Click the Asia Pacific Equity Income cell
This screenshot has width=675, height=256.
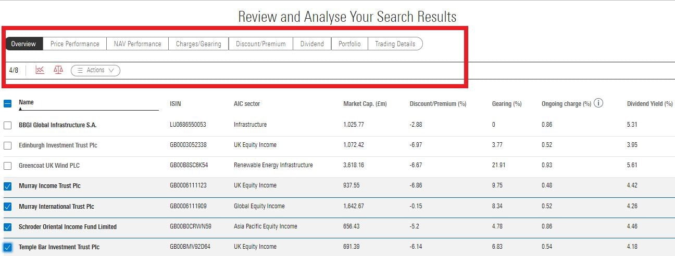coord(266,226)
